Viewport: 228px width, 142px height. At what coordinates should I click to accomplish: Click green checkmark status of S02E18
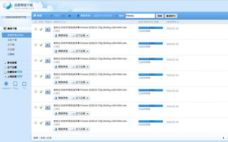(41, 123)
